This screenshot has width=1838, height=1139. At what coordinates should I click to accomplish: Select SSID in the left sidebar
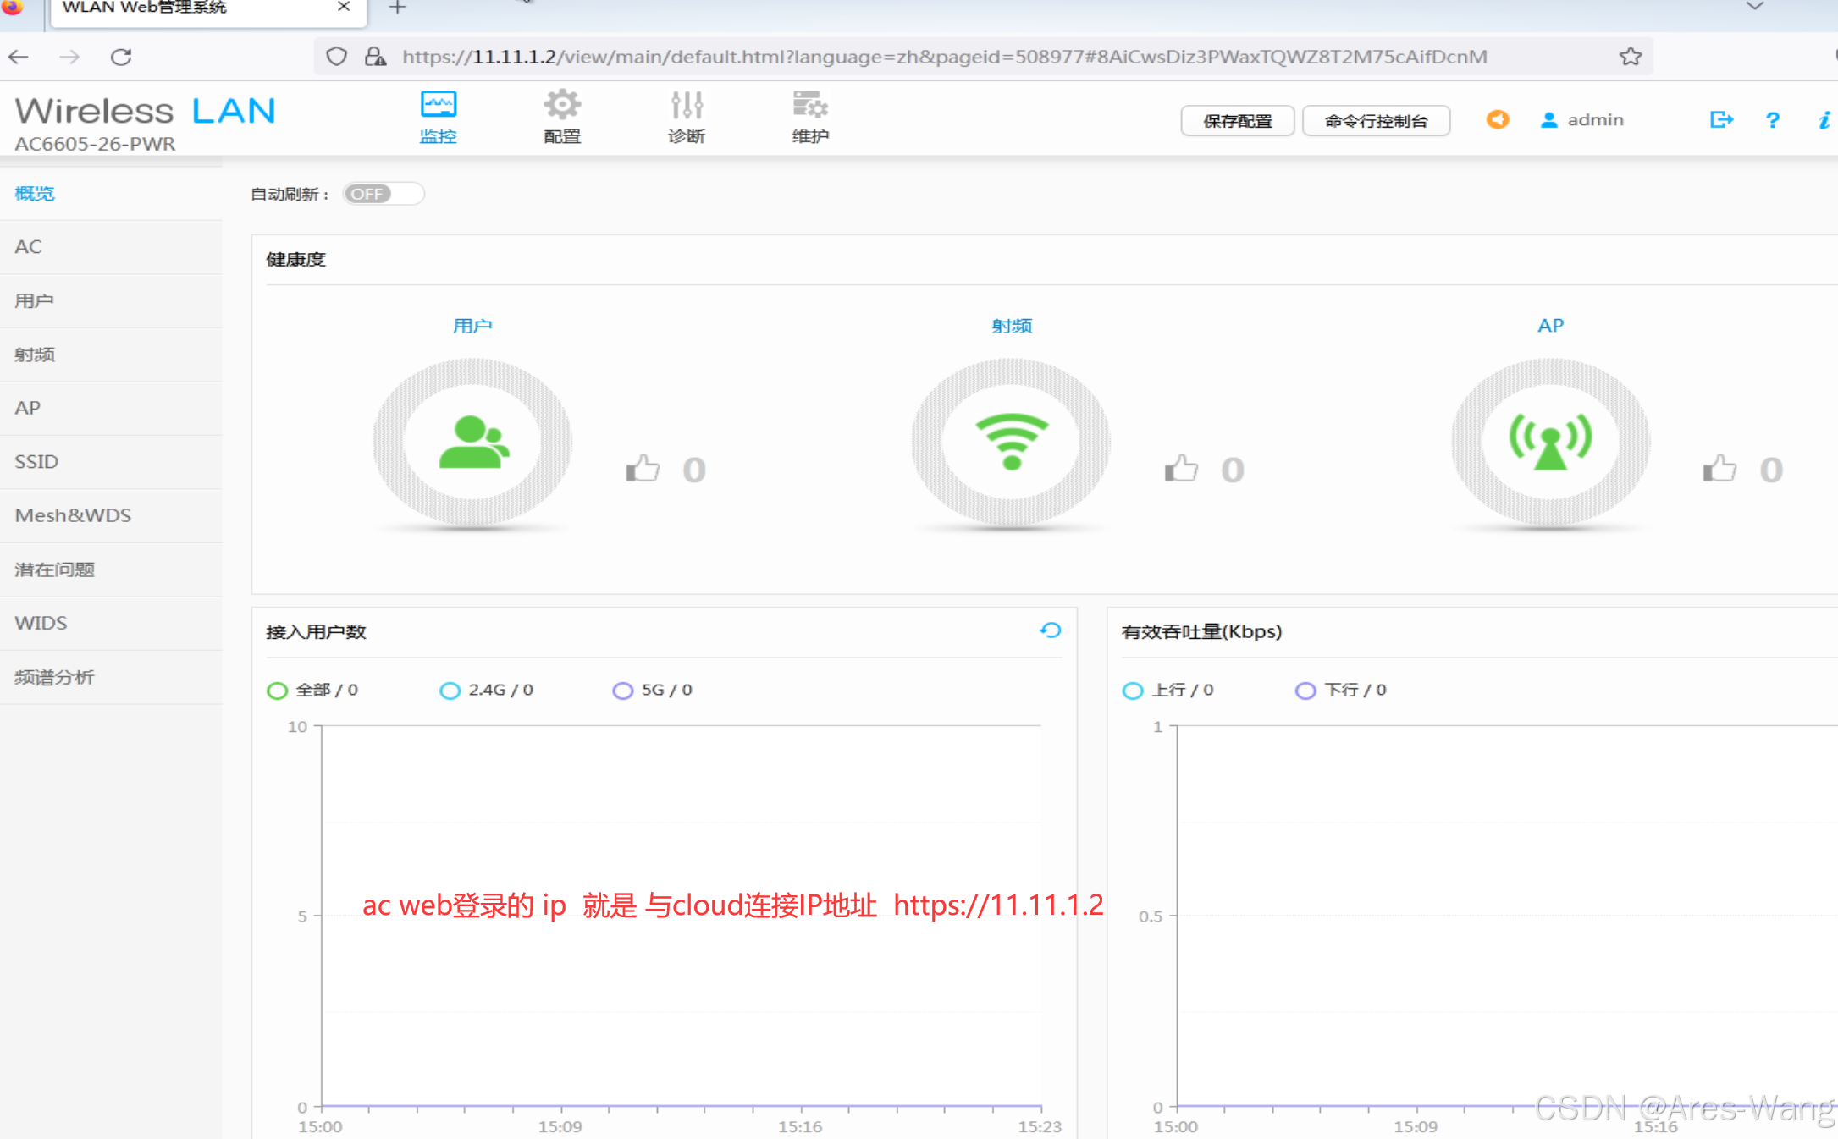click(x=36, y=462)
